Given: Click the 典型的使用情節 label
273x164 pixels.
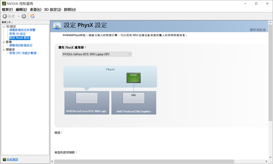Looking at the screenshot, I should [66, 152].
